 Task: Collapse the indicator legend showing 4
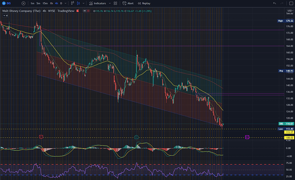click(5, 16)
